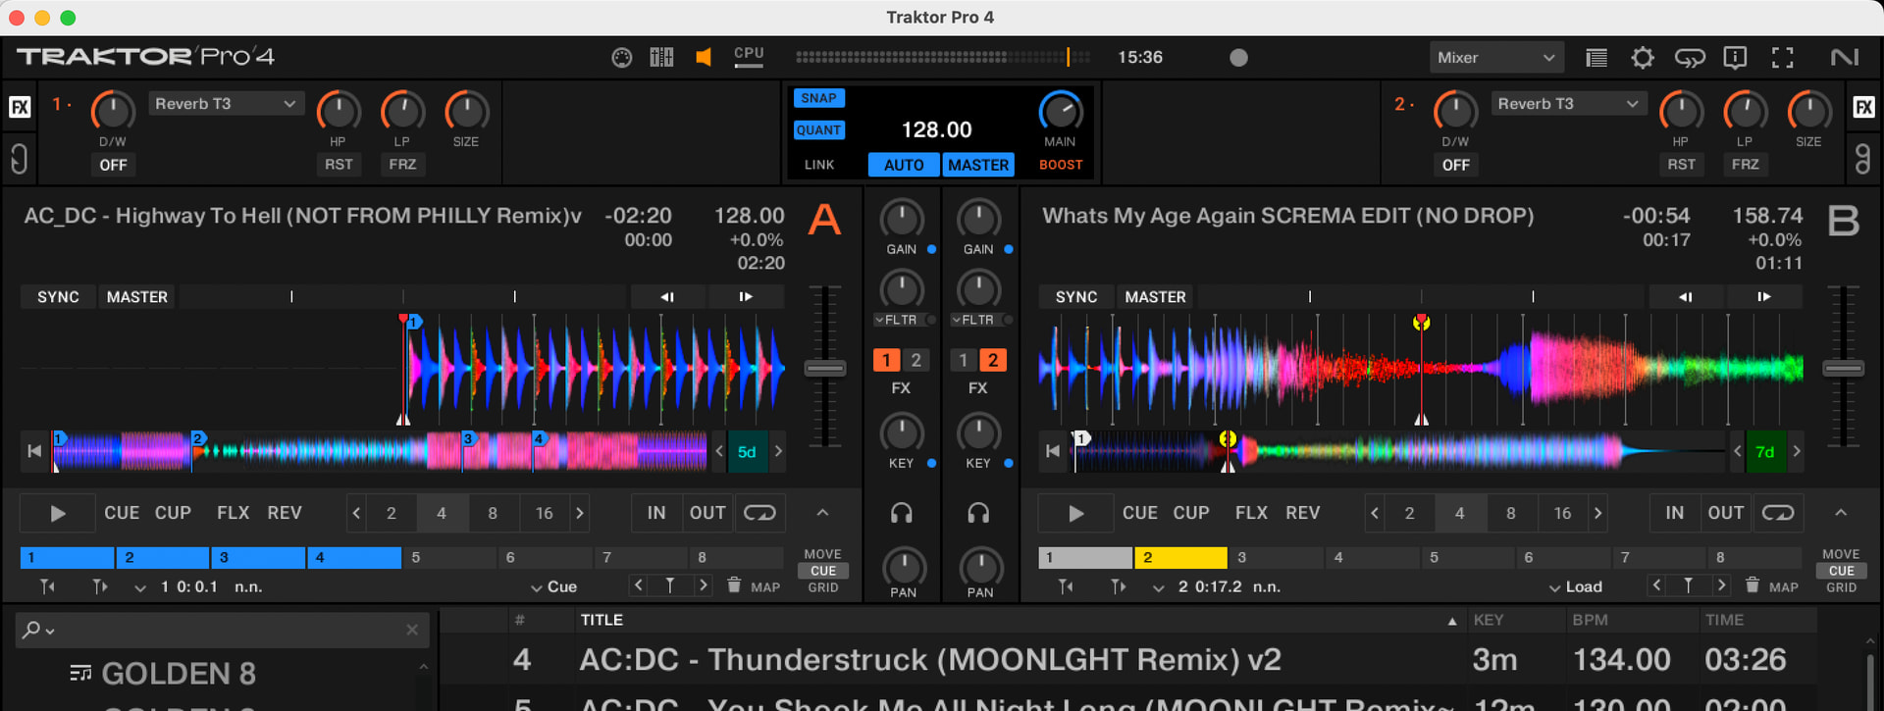The height and width of the screenshot is (711, 1884).
Task: Click the loop active icon on Deck A
Action: coord(759,513)
